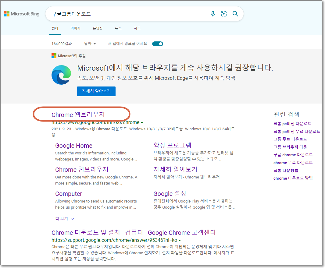Open Chrome 웹브라우저 sublink under Google Home
The image size is (325, 268).
(82, 169)
